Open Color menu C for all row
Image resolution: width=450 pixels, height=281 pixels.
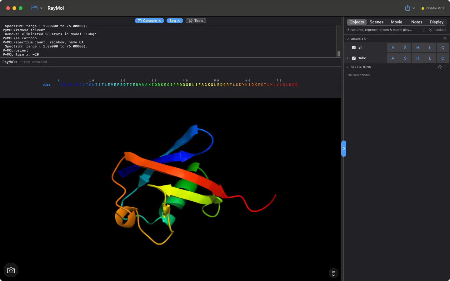pos(443,47)
